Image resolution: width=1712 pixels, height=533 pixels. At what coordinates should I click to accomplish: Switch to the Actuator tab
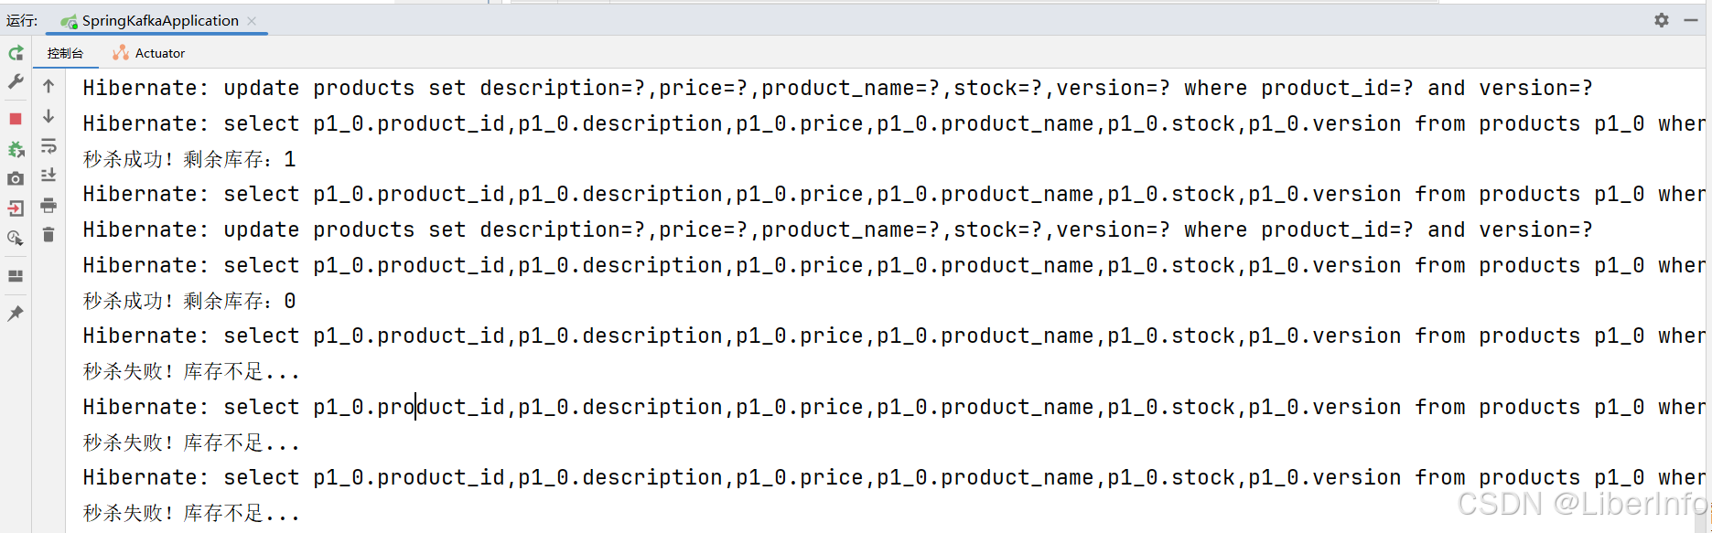149,53
